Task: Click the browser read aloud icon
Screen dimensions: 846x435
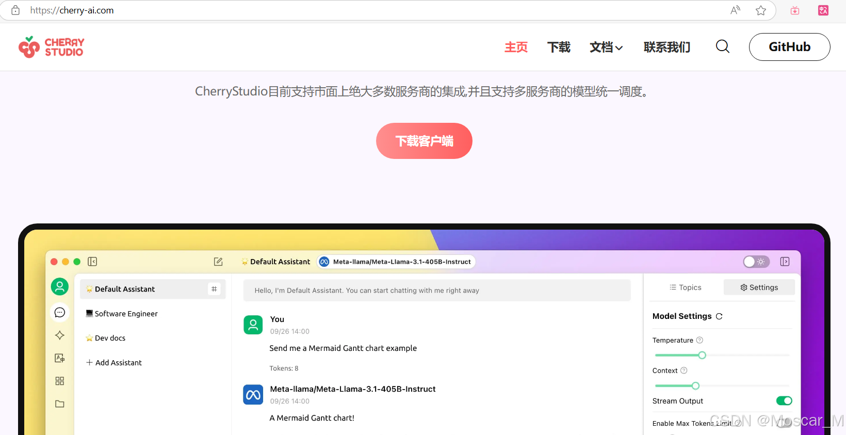Action: 735,10
